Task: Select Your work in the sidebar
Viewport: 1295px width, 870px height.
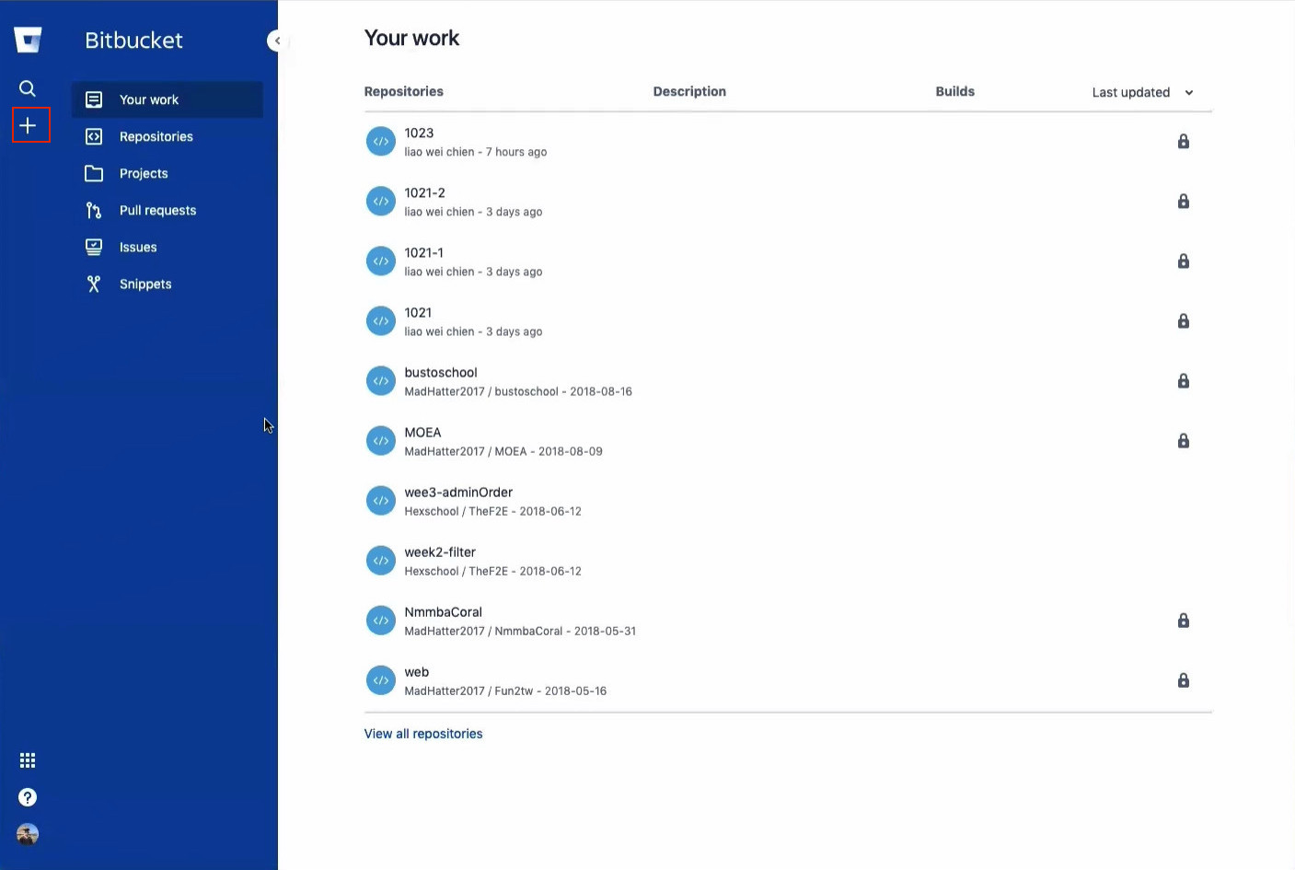Action: pyautogui.click(x=168, y=99)
